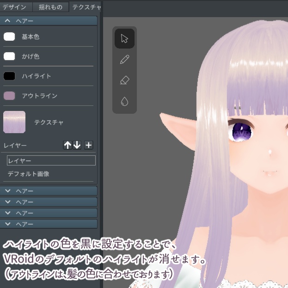Collapse the open ヘアー section header

coord(49,21)
